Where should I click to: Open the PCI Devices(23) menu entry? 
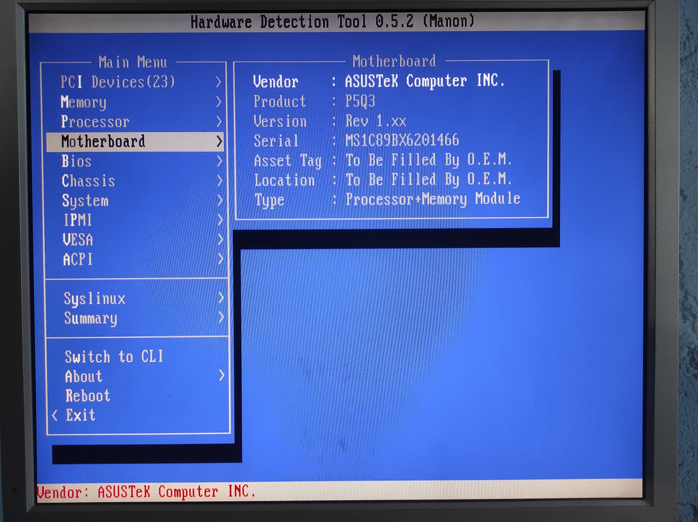click(x=118, y=82)
